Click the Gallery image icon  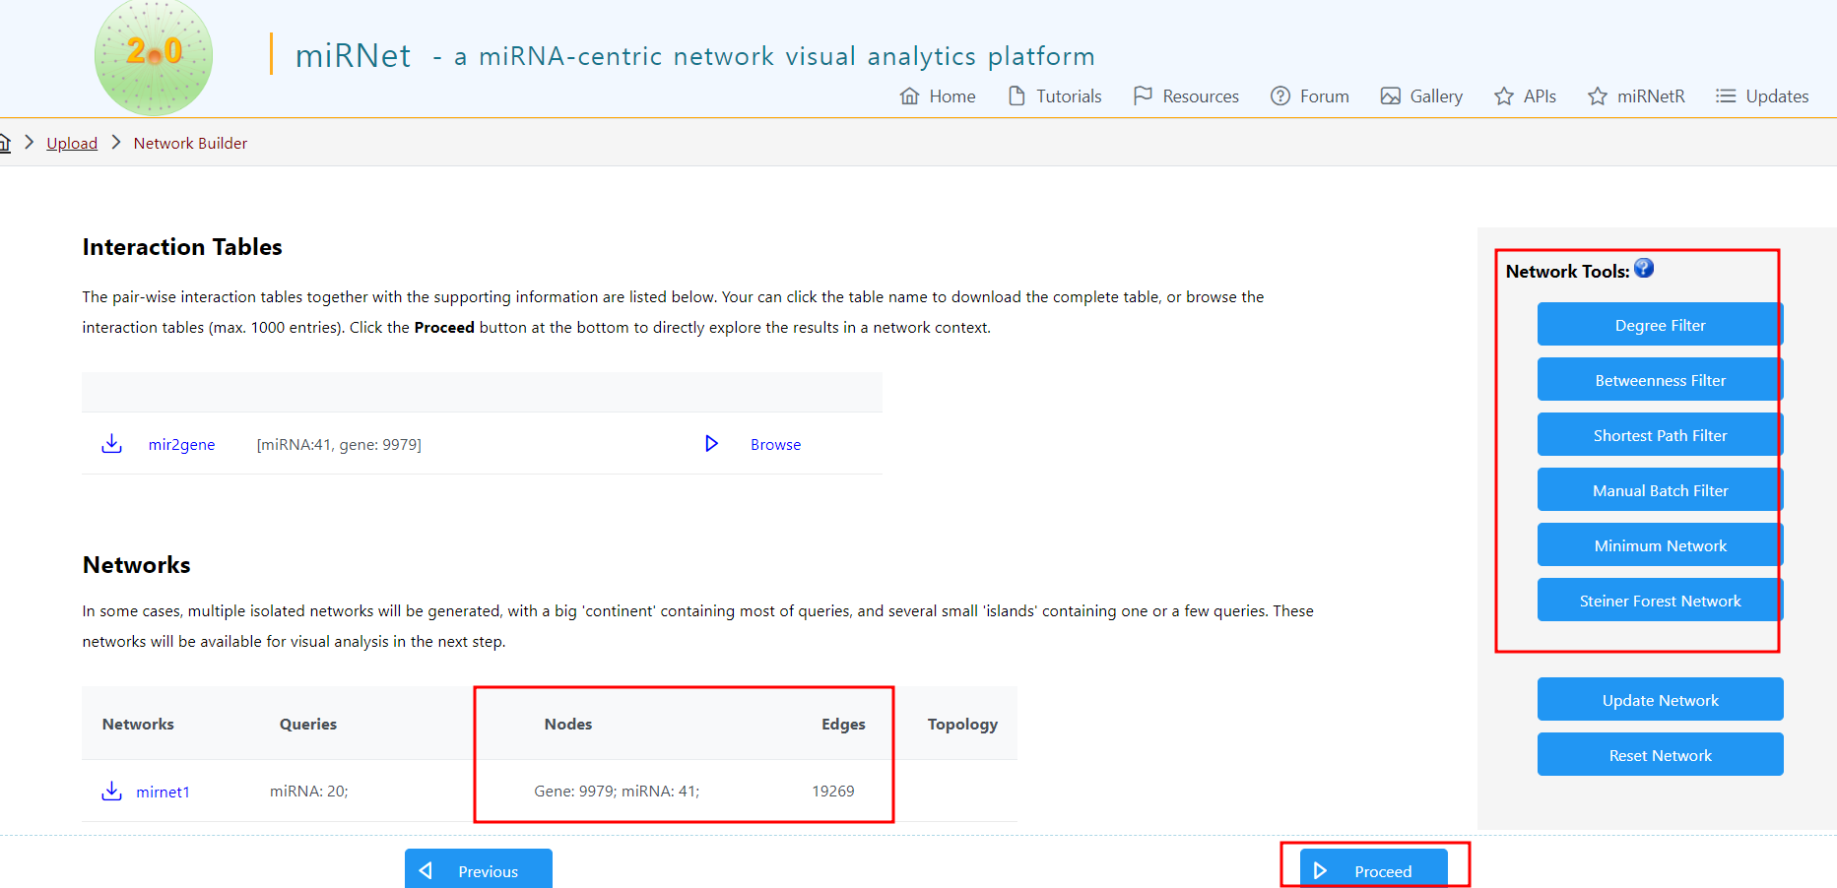(1390, 95)
